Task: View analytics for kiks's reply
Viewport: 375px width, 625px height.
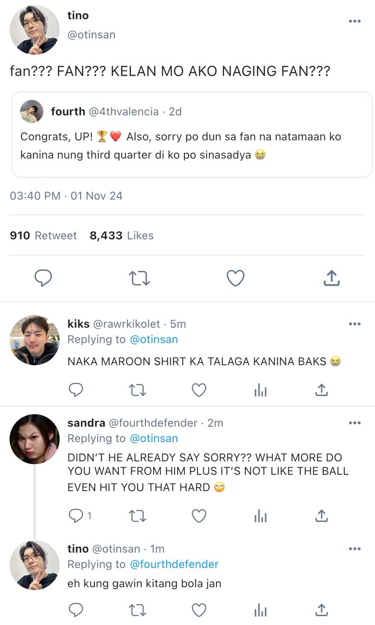Action: tap(260, 390)
